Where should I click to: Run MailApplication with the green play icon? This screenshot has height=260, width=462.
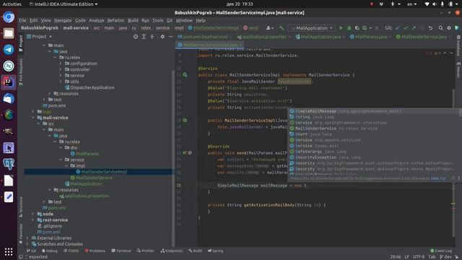(x=341, y=28)
